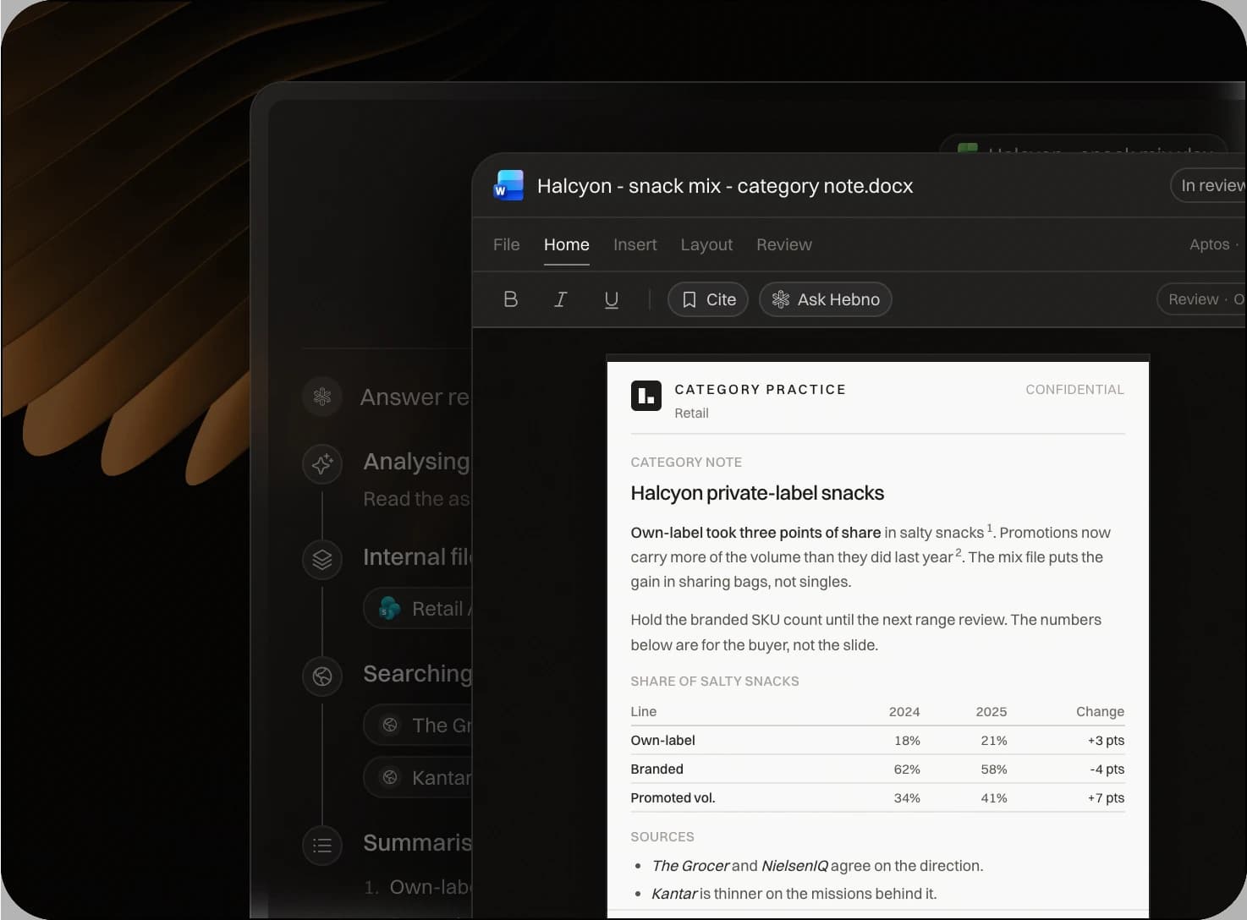The height and width of the screenshot is (920, 1247).
Task: Toggle Underline formatting
Action: [x=611, y=299]
